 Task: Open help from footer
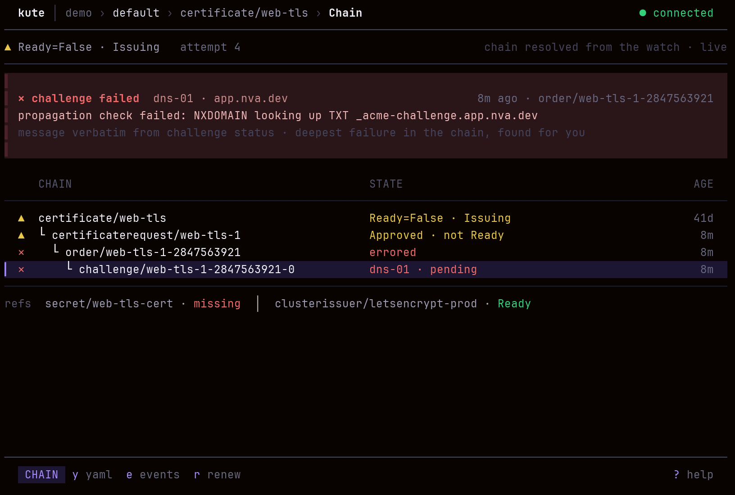[x=694, y=475]
